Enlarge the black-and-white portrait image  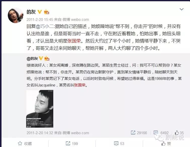click(x=40, y=109)
